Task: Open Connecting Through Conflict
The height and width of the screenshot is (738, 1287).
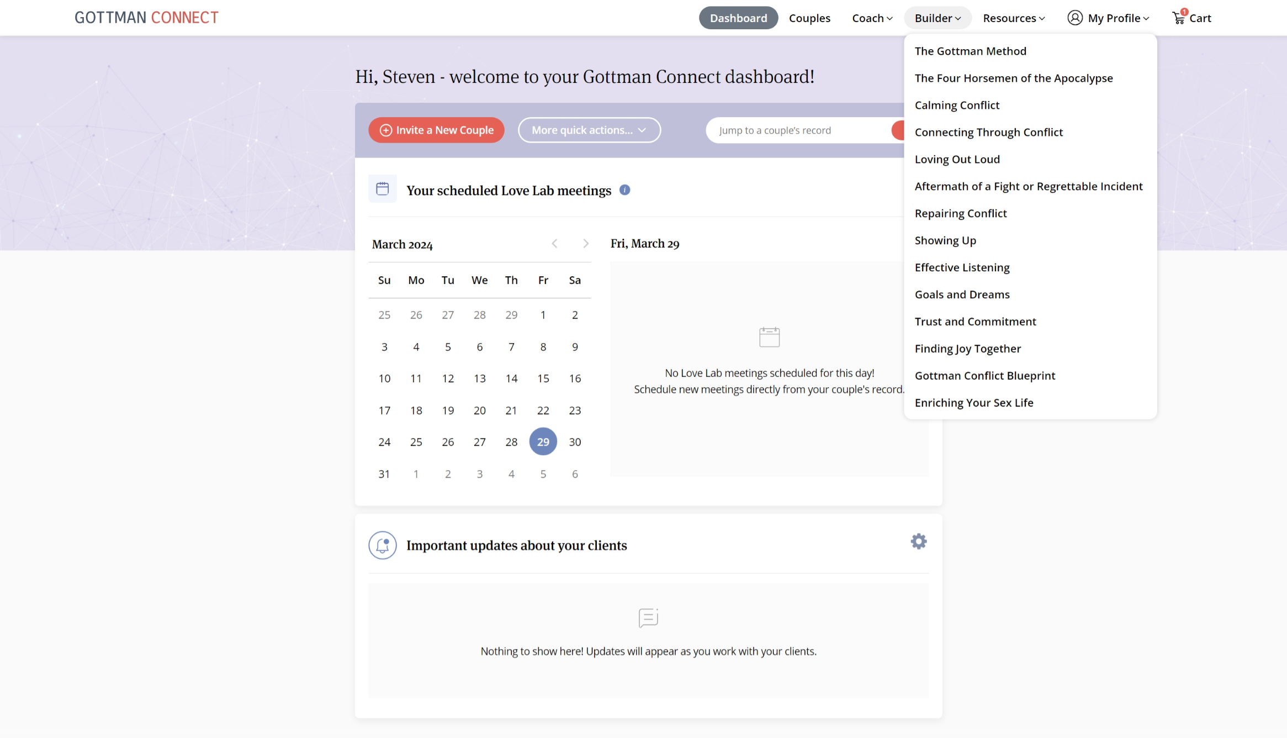Action: (x=988, y=133)
